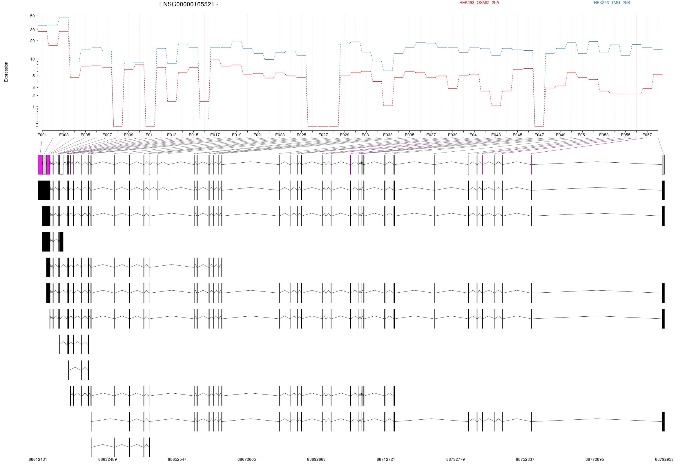Click exon label E021
The image size is (696, 466).
pos(258,135)
